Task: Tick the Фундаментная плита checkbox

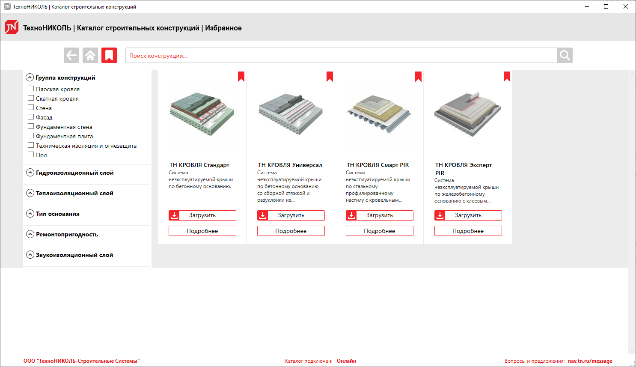Action: click(31, 136)
